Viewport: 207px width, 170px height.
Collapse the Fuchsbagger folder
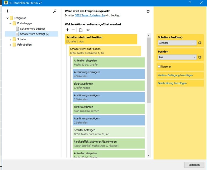[10, 23]
